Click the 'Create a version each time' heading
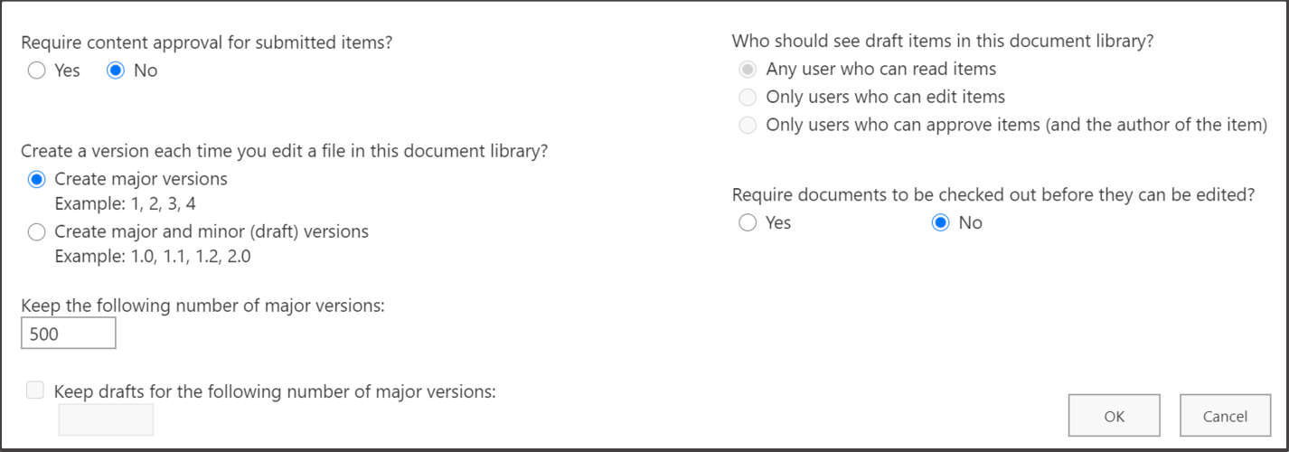The height and width of the screenshot is (452, 1289). [285, 151]
